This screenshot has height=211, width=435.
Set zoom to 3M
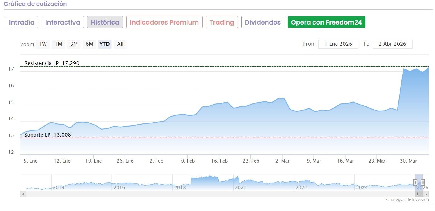click(x=74, y=44)
